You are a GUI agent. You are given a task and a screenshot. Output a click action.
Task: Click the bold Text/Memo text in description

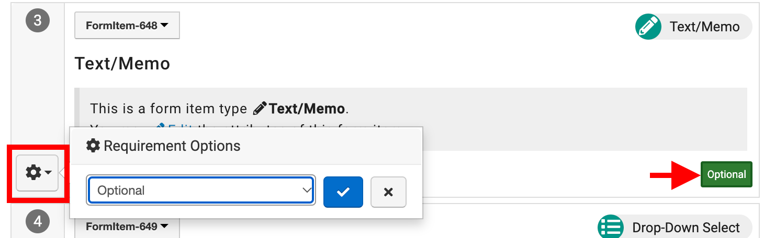pyautogui.click(x=307, y=109)
